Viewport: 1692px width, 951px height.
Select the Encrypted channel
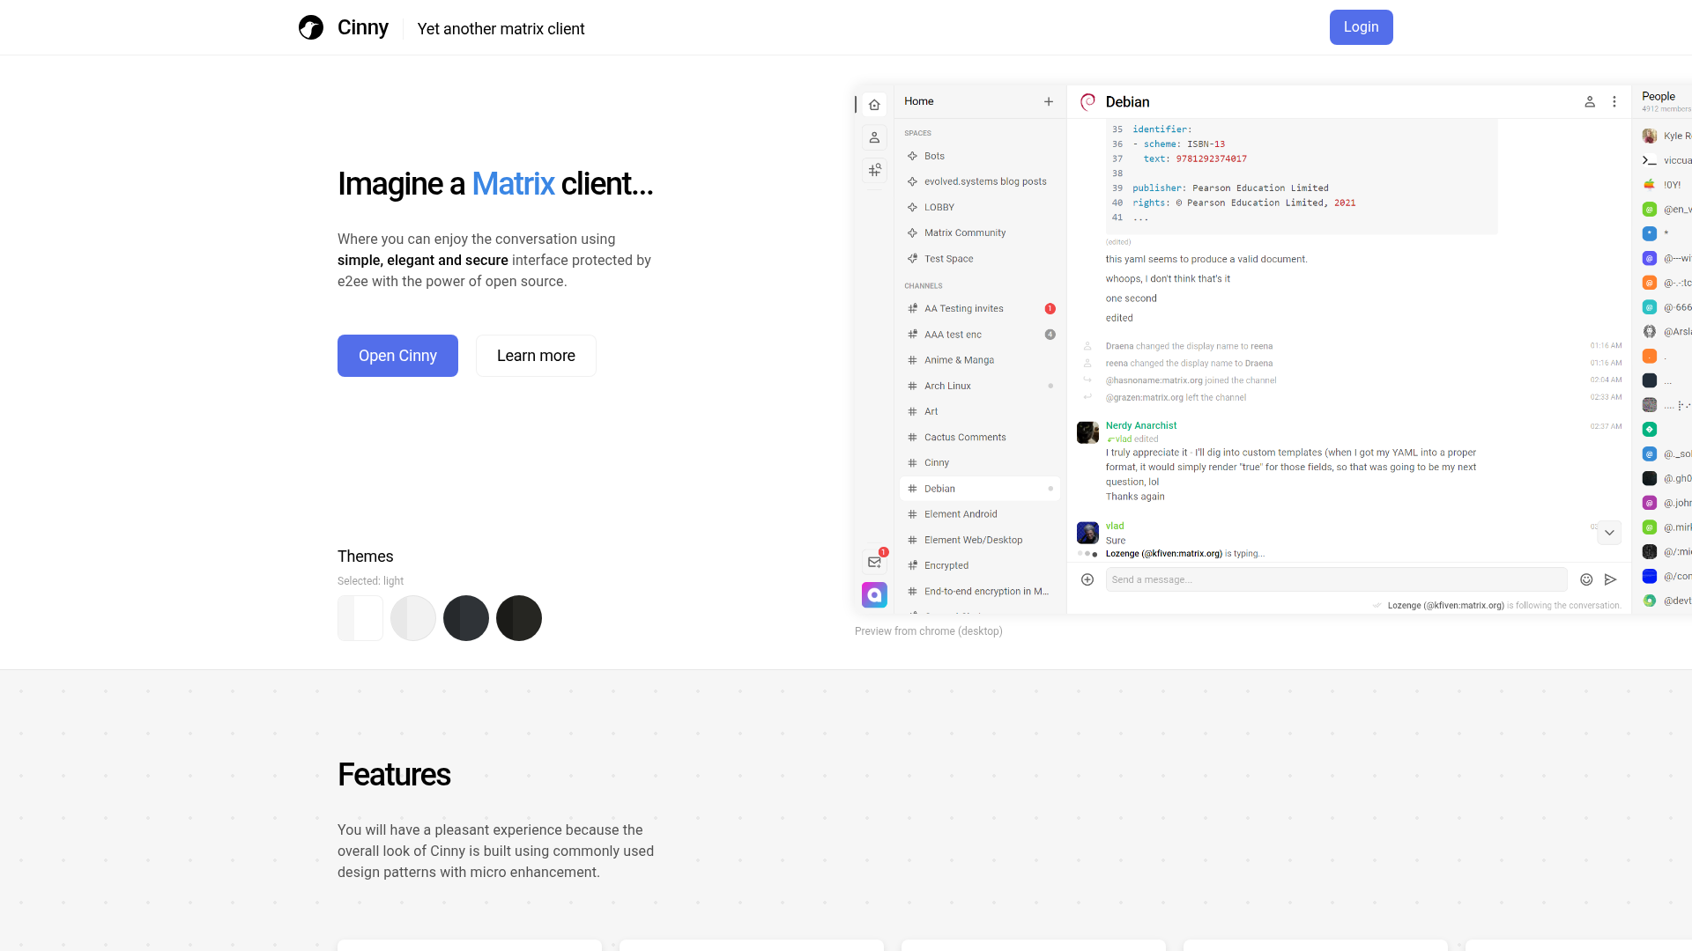(x=979, y=565)
